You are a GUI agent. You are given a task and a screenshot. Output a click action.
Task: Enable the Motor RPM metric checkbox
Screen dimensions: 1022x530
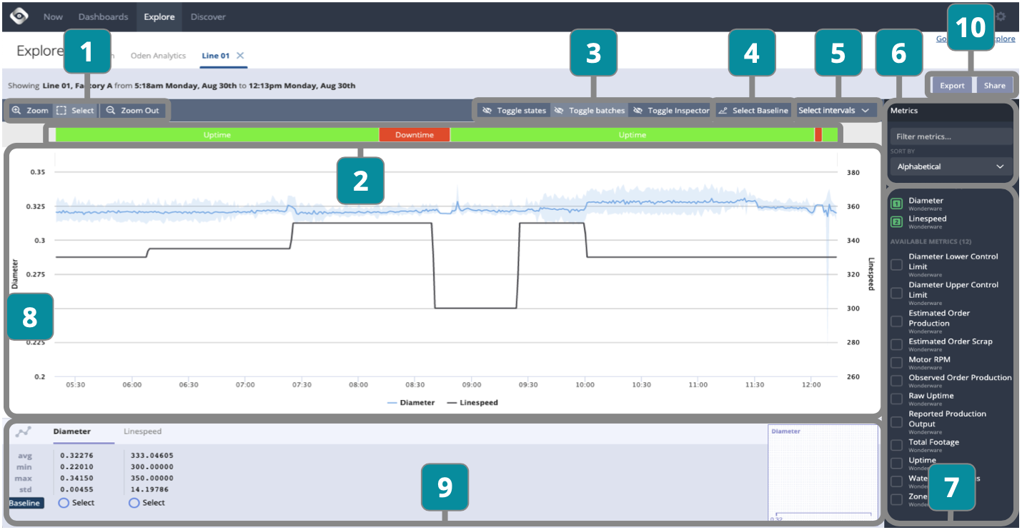[x=896, y=362]
